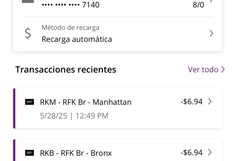This screenshot has width=235, height=161.
Task: Expand RKM Manhattan transaction chevron arrow
Action: [x=210, y=102]
